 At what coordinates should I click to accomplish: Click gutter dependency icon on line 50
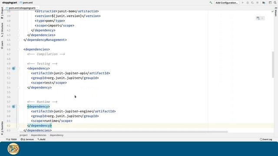pyautogui.click(x=13, y=68)
